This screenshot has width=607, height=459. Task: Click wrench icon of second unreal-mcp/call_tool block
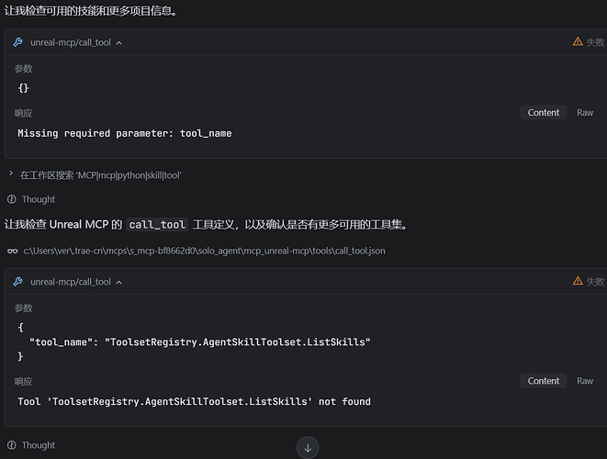[17, 281]
